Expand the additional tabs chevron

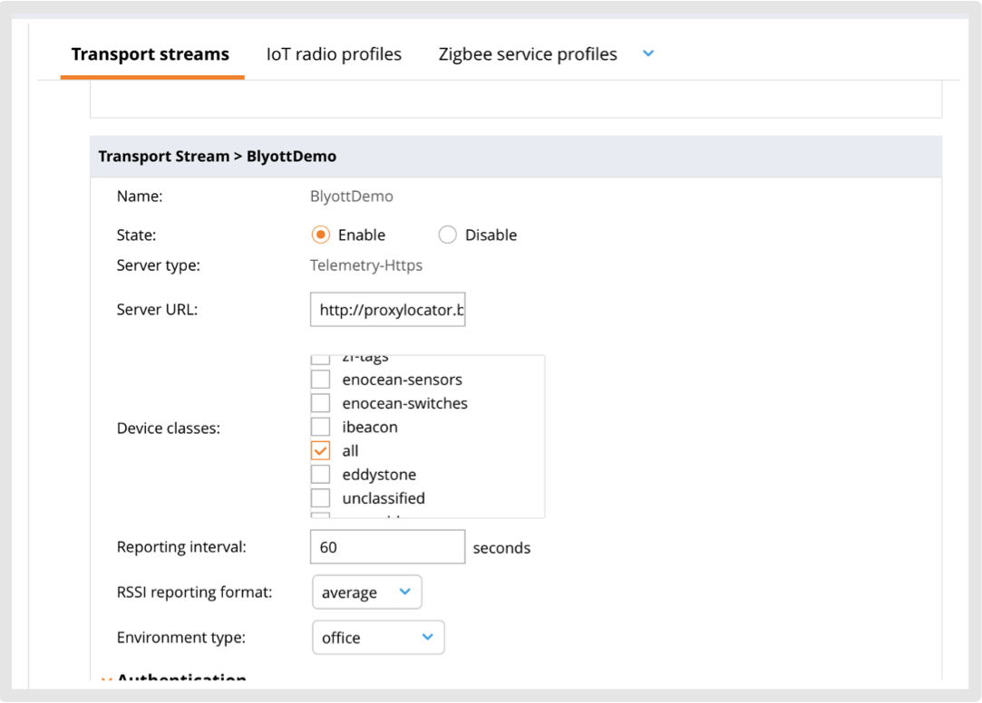point(648,54)
